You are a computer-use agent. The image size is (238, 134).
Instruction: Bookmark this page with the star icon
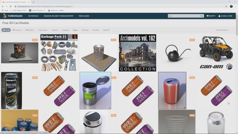pos(226,6)
